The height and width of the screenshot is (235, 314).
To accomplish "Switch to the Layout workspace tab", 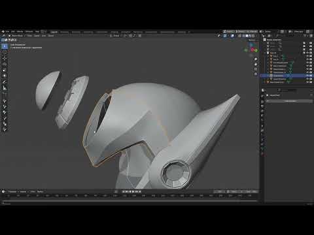I will click(x=54, y=32).
